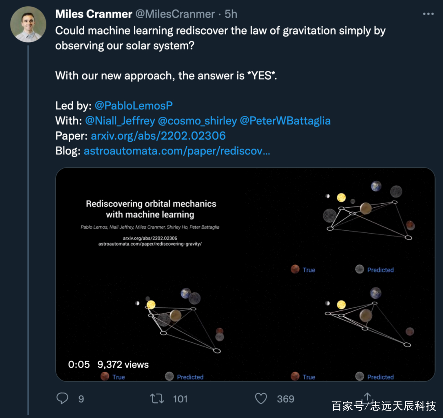
Task: Open the astroautomata.com blog link
Action: (x=177, y=151)
